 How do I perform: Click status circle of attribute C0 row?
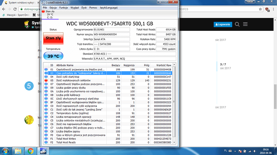click(x=46, y=106)
